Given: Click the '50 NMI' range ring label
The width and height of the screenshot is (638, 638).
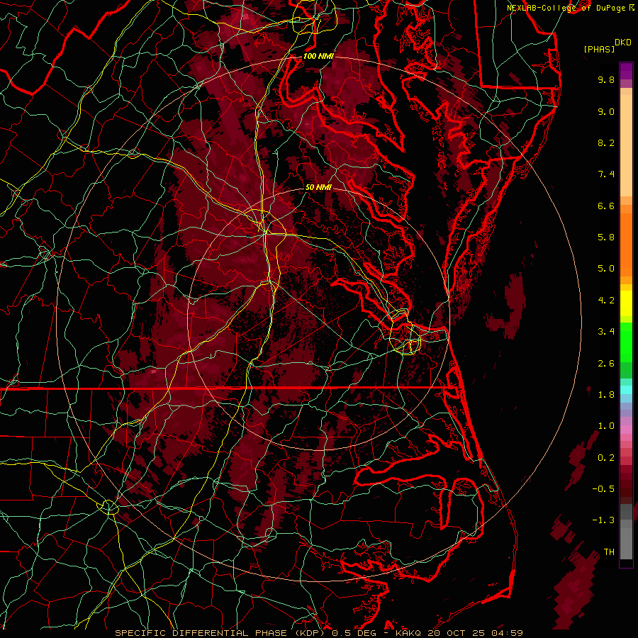Looking at the screenshot, I should pyautogui.click(x=318, y=187).
